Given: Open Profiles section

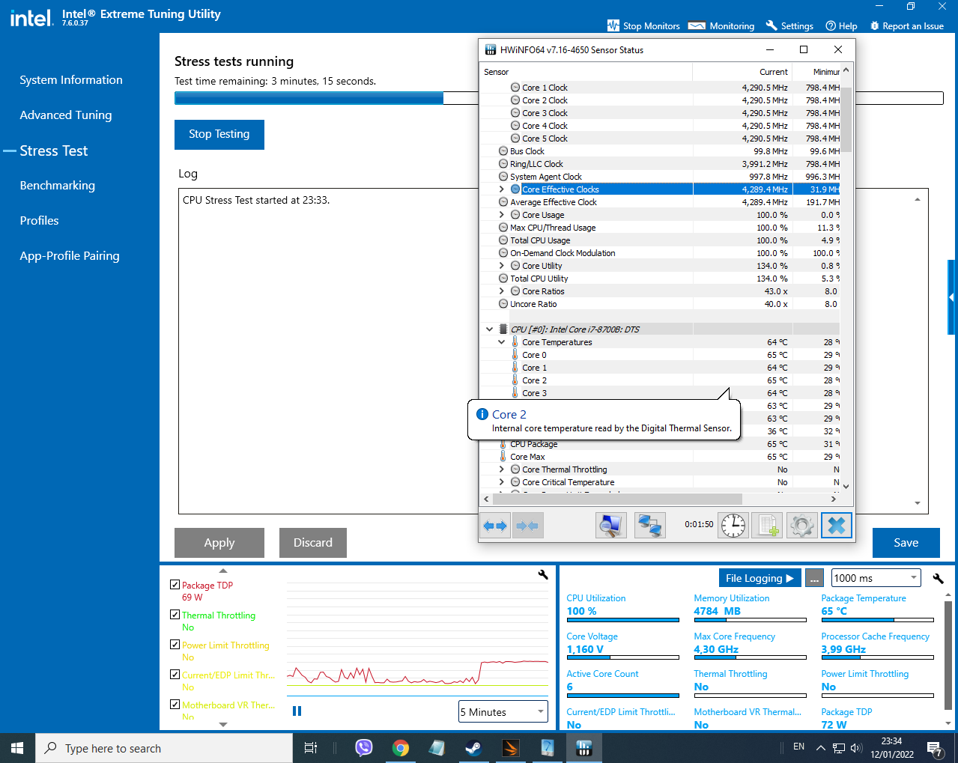Looking at the screenshot, I should 39,221.
